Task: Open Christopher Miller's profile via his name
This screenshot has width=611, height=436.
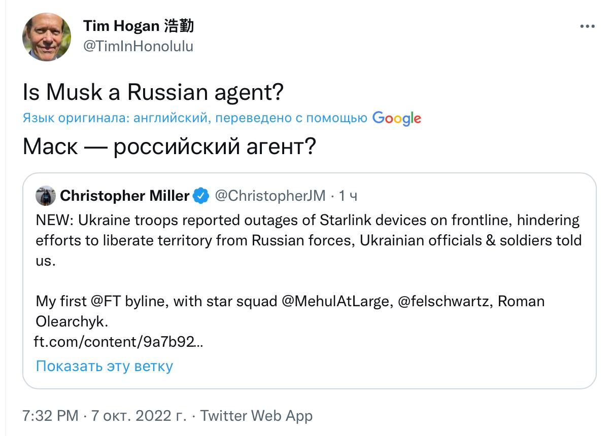Action: tap(125, 196)
